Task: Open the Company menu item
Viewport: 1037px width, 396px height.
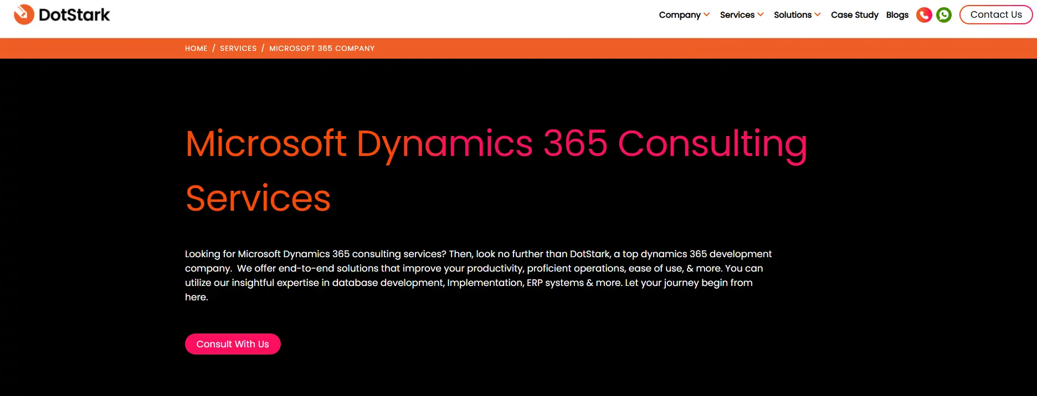Action: (680, 15)
